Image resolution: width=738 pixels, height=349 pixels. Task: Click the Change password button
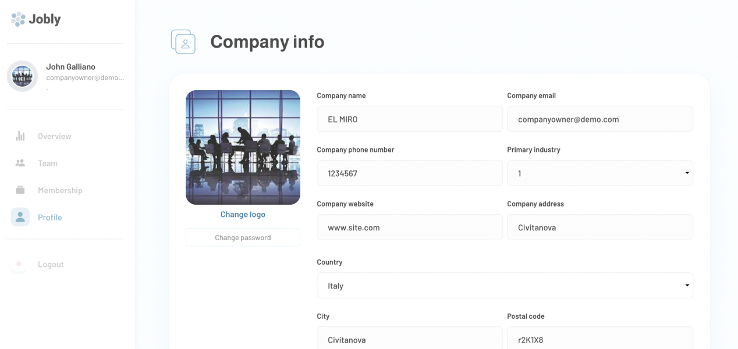(243, 237)
